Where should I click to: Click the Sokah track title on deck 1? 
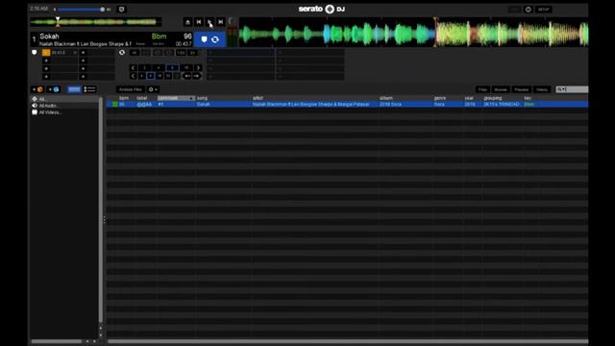[x=49, y=37]
